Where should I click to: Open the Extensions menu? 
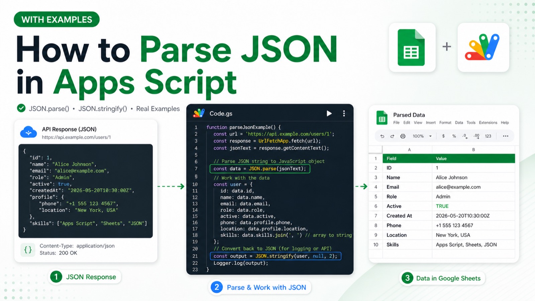click(x=488, y=123)
